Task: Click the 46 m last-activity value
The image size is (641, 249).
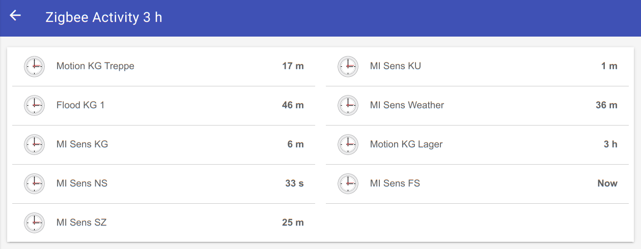Action: [293, 105]
